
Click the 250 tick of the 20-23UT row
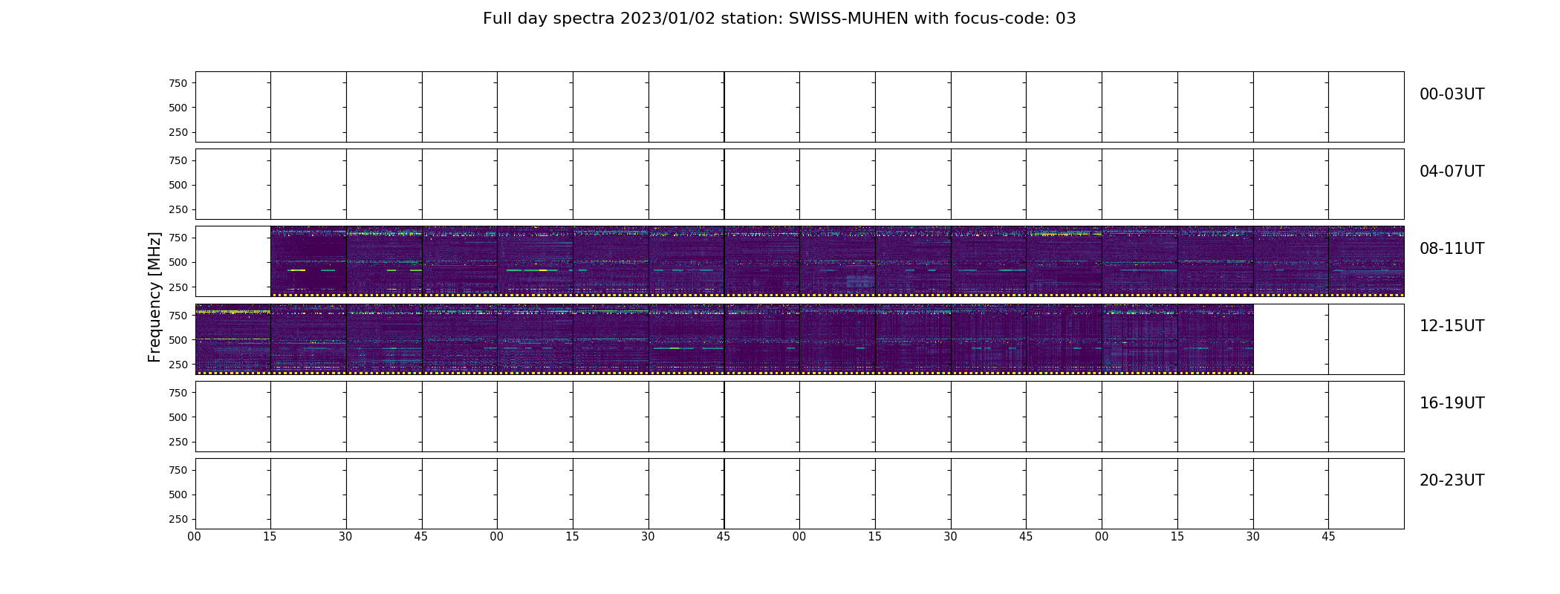click(x=178, y=519)
